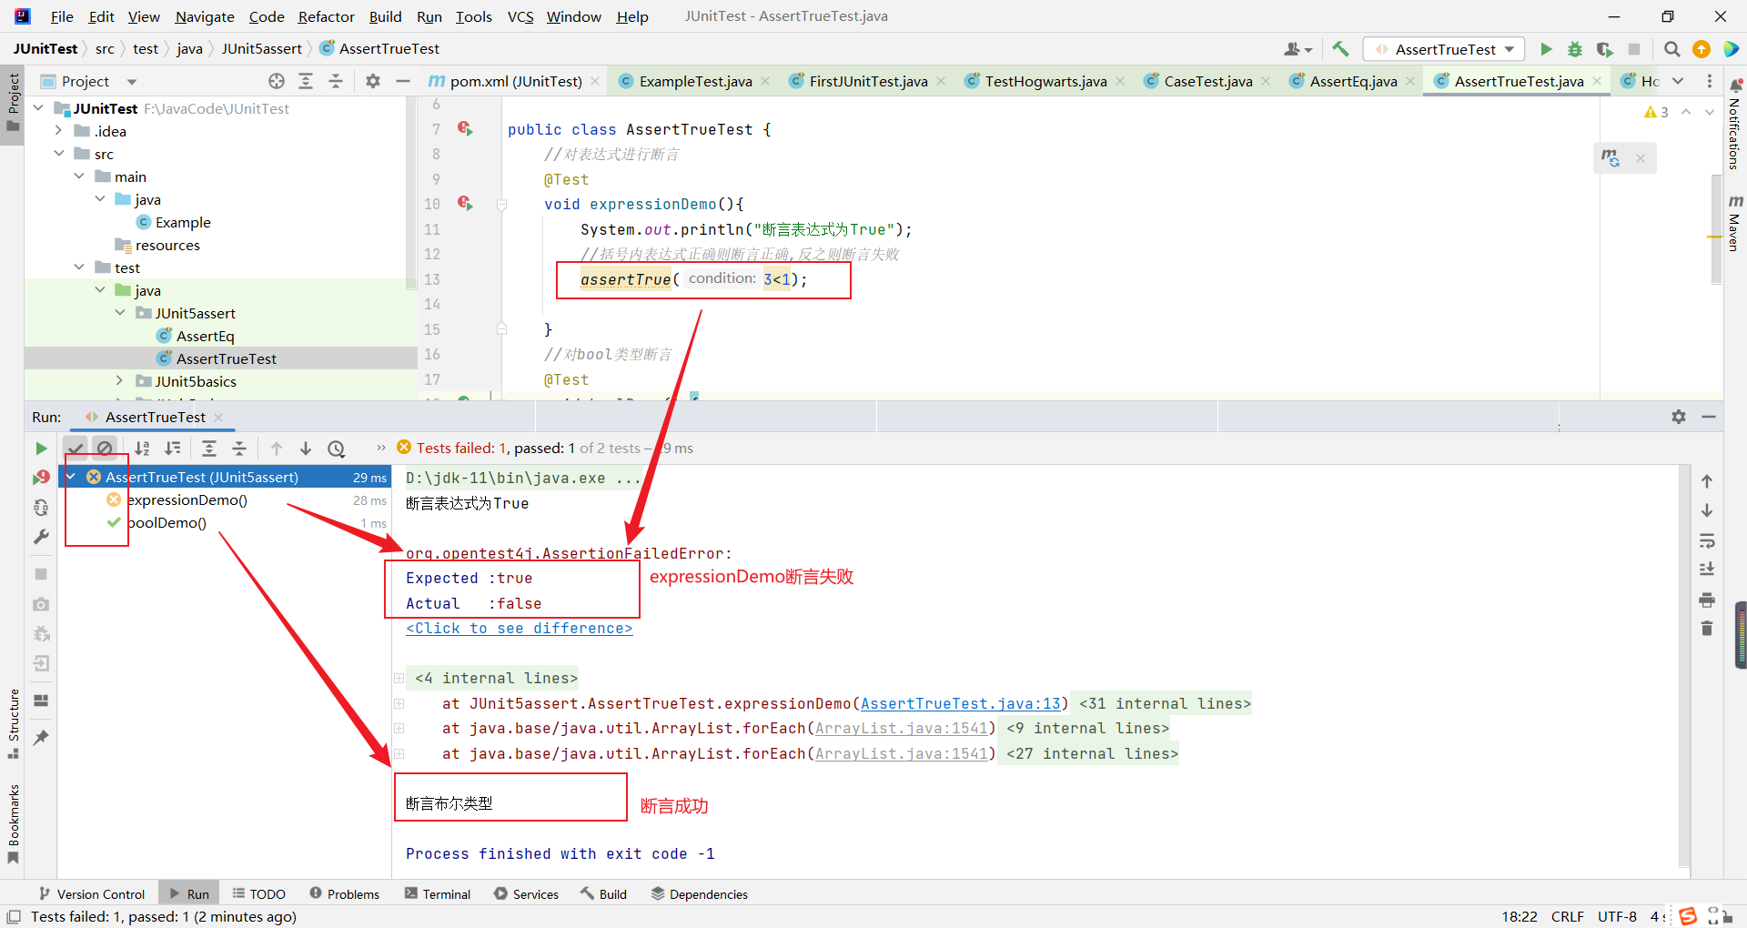Click the Debug bug icon in toolbar

point(1575,49)
